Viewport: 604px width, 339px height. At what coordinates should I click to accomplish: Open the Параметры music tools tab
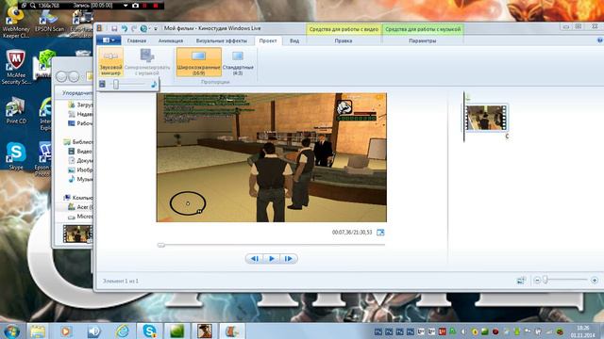423,40
